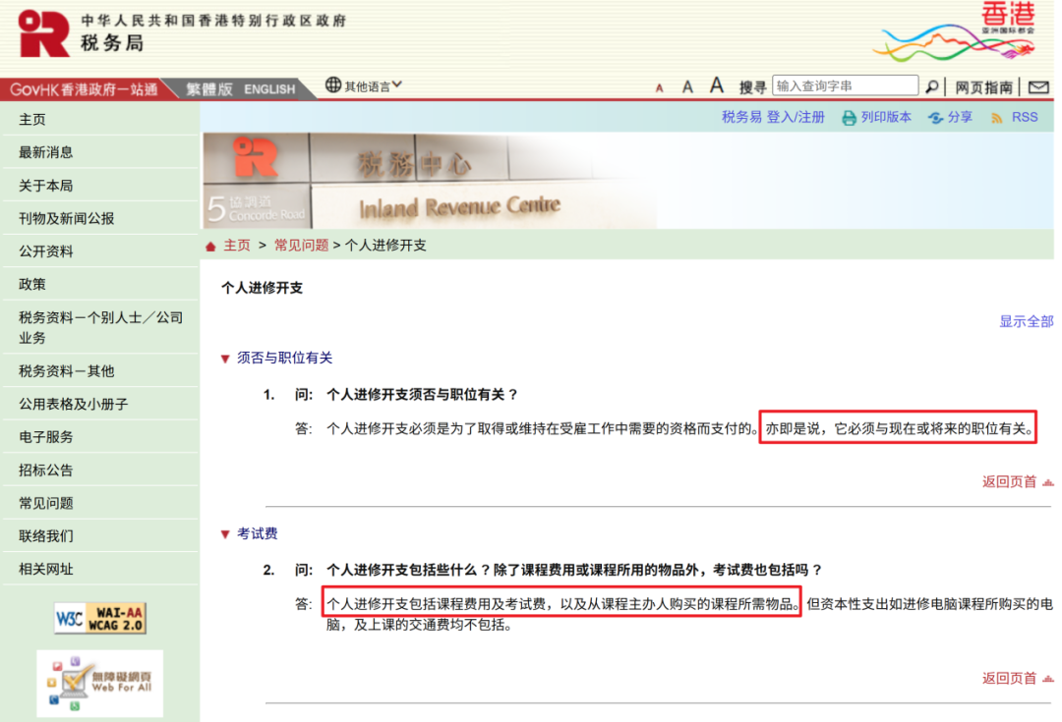Image resolution: width=1062 pixels, height=722 pixels.
Task: Click the search magnifier icon
Action: coord(932,86)
